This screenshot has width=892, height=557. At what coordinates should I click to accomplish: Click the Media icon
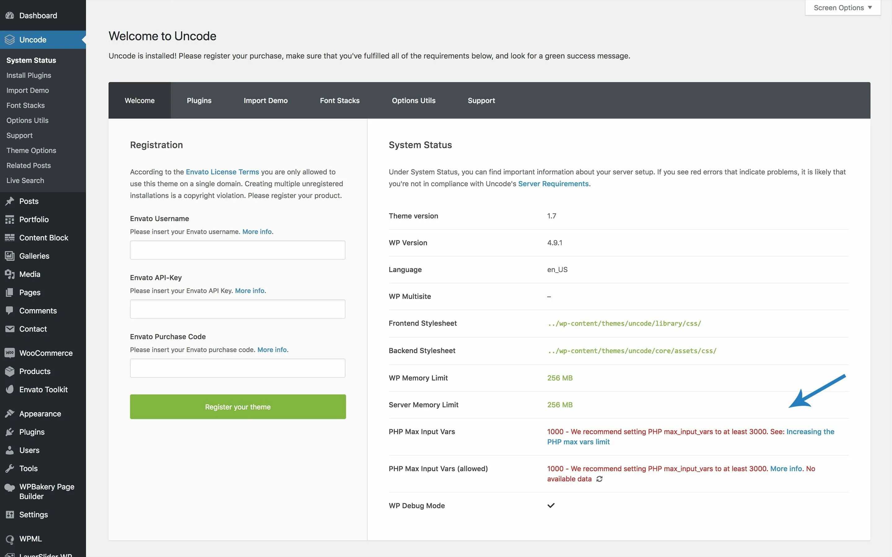point(10,274)
